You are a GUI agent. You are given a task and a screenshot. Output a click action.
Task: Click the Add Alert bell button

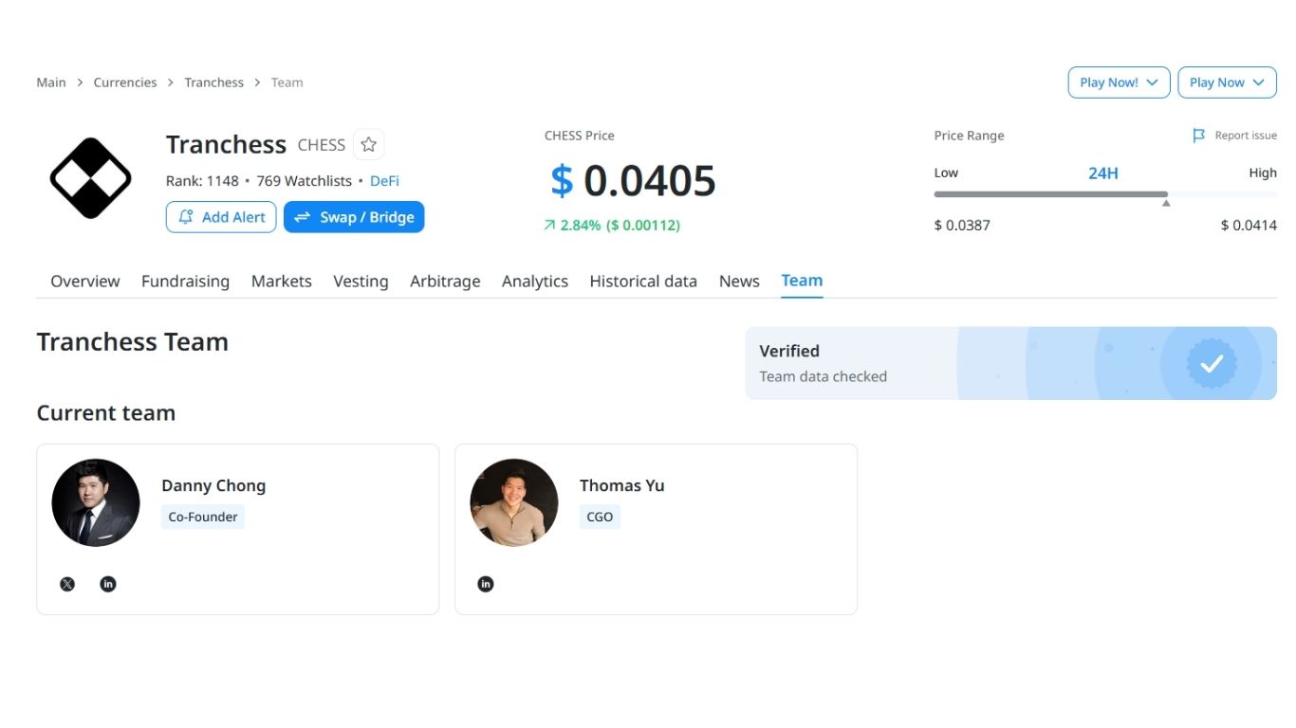(221, 217)
